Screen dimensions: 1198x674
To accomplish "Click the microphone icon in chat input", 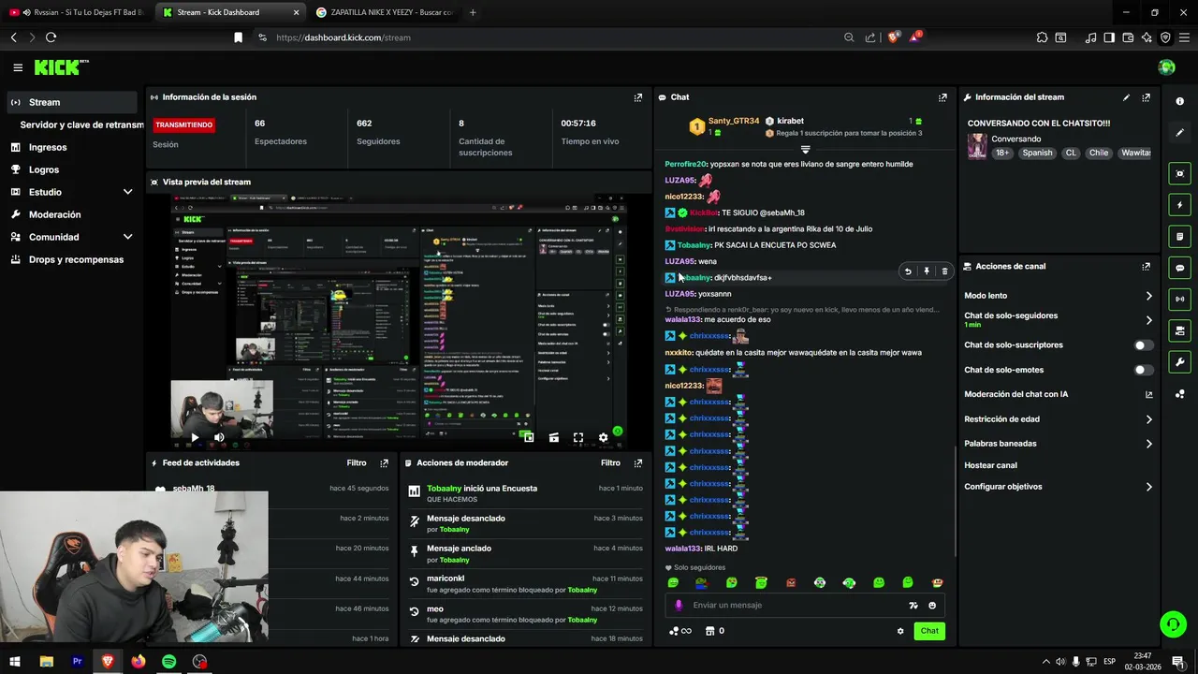I will point(679,606).
